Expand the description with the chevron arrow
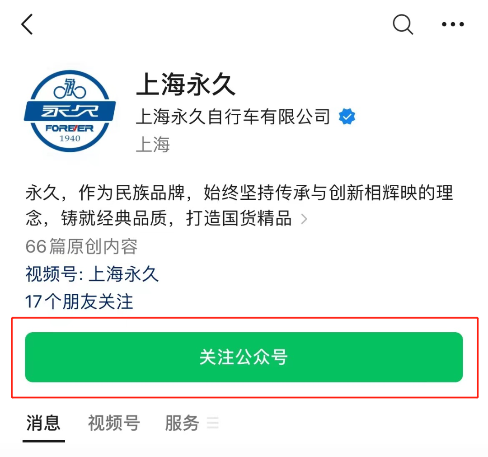Image resolution: width=488 pixels, height=457 pixels. click(x=304, y=219)
